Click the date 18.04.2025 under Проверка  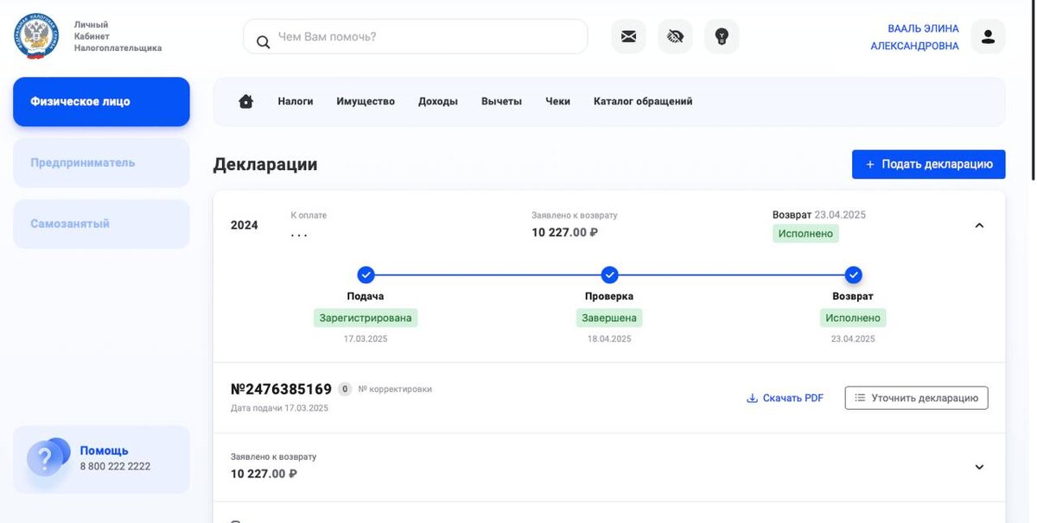pos(609,339)
